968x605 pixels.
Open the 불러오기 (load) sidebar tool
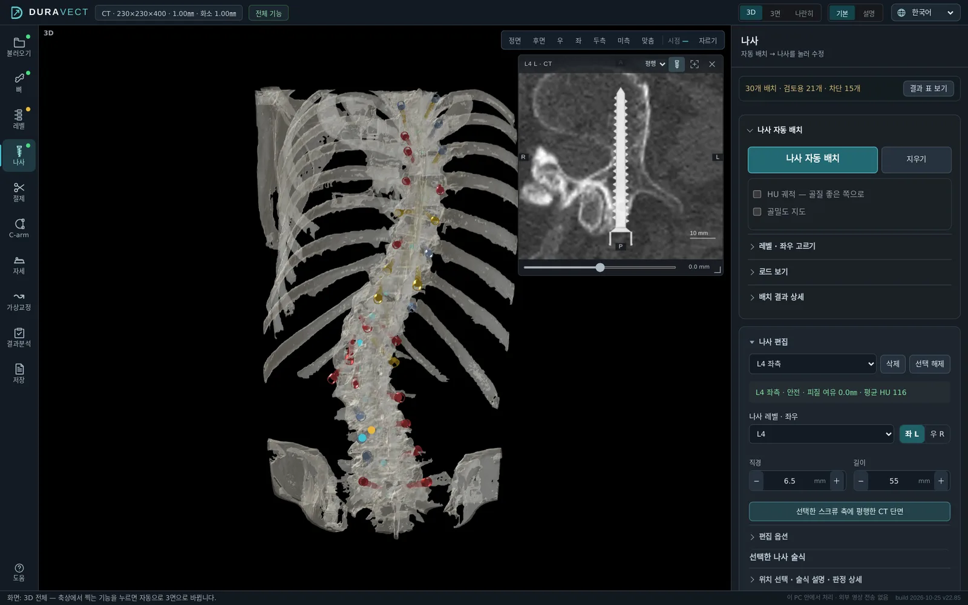(19, 47)
